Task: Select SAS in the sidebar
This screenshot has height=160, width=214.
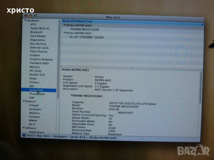Action: (x=31, y=86)
